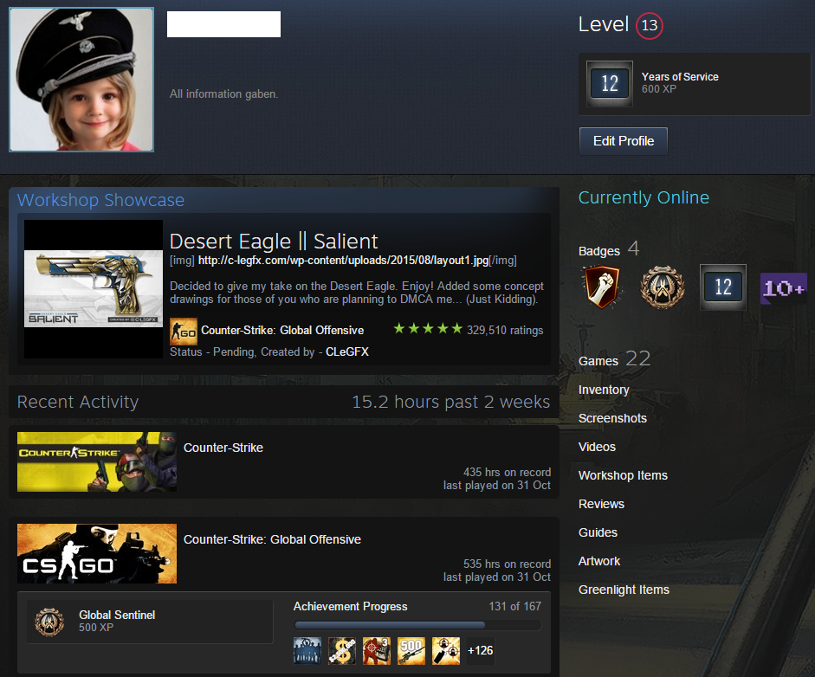This screenshot has width=815, height=677.
Task: Follow the c-legfx.com layout1.jpg link
Action: point(343,260)
